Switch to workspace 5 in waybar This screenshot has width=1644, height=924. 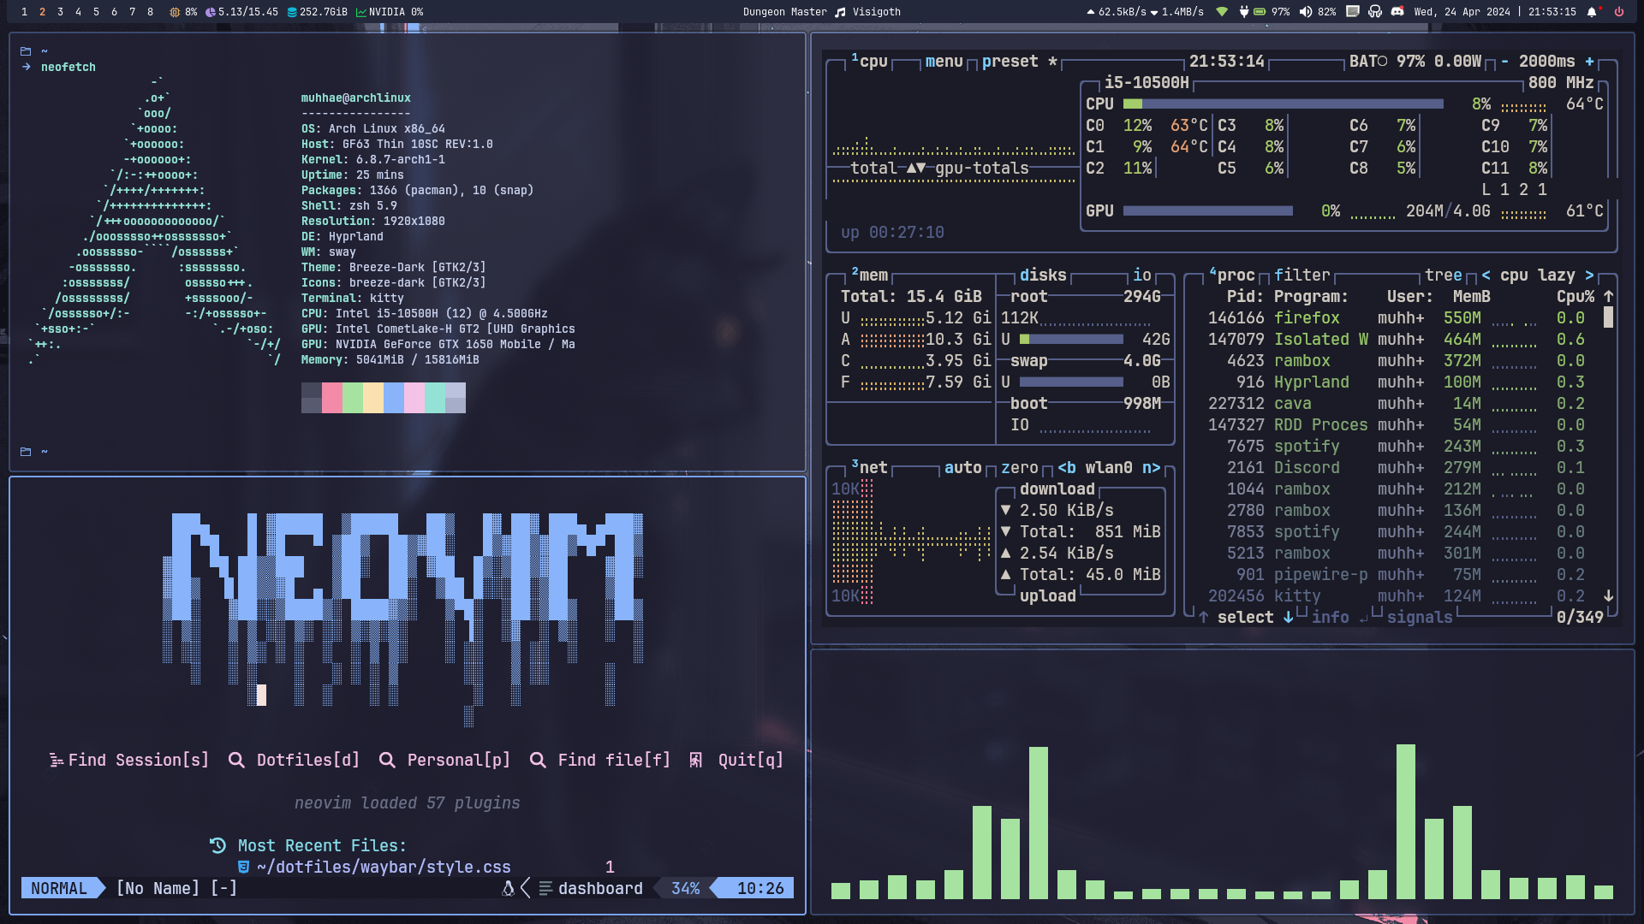click(x=96, y=12)
